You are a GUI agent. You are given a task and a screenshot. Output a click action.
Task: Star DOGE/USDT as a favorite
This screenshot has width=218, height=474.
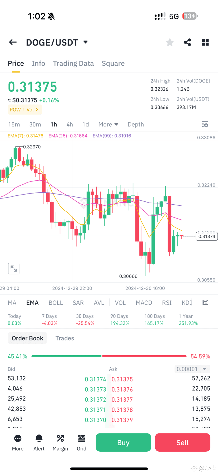[x=170, y=42]
